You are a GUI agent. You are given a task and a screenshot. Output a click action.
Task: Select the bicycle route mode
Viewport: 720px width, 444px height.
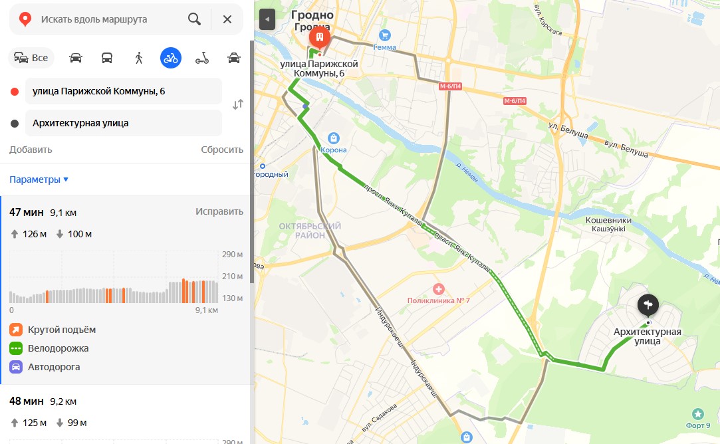[170, 58]
